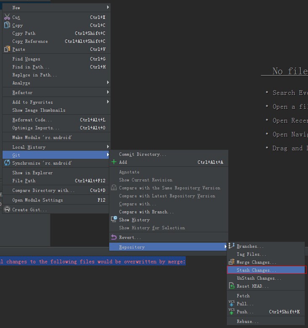Select Find Usages menu entry
The image size is (308, 328).
coord(56,59)
